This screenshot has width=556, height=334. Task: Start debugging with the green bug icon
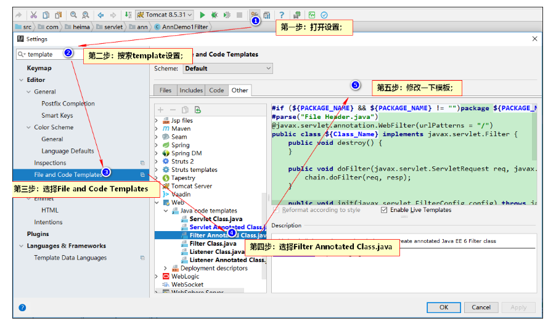pyautogui.click(x=215, y=15)
